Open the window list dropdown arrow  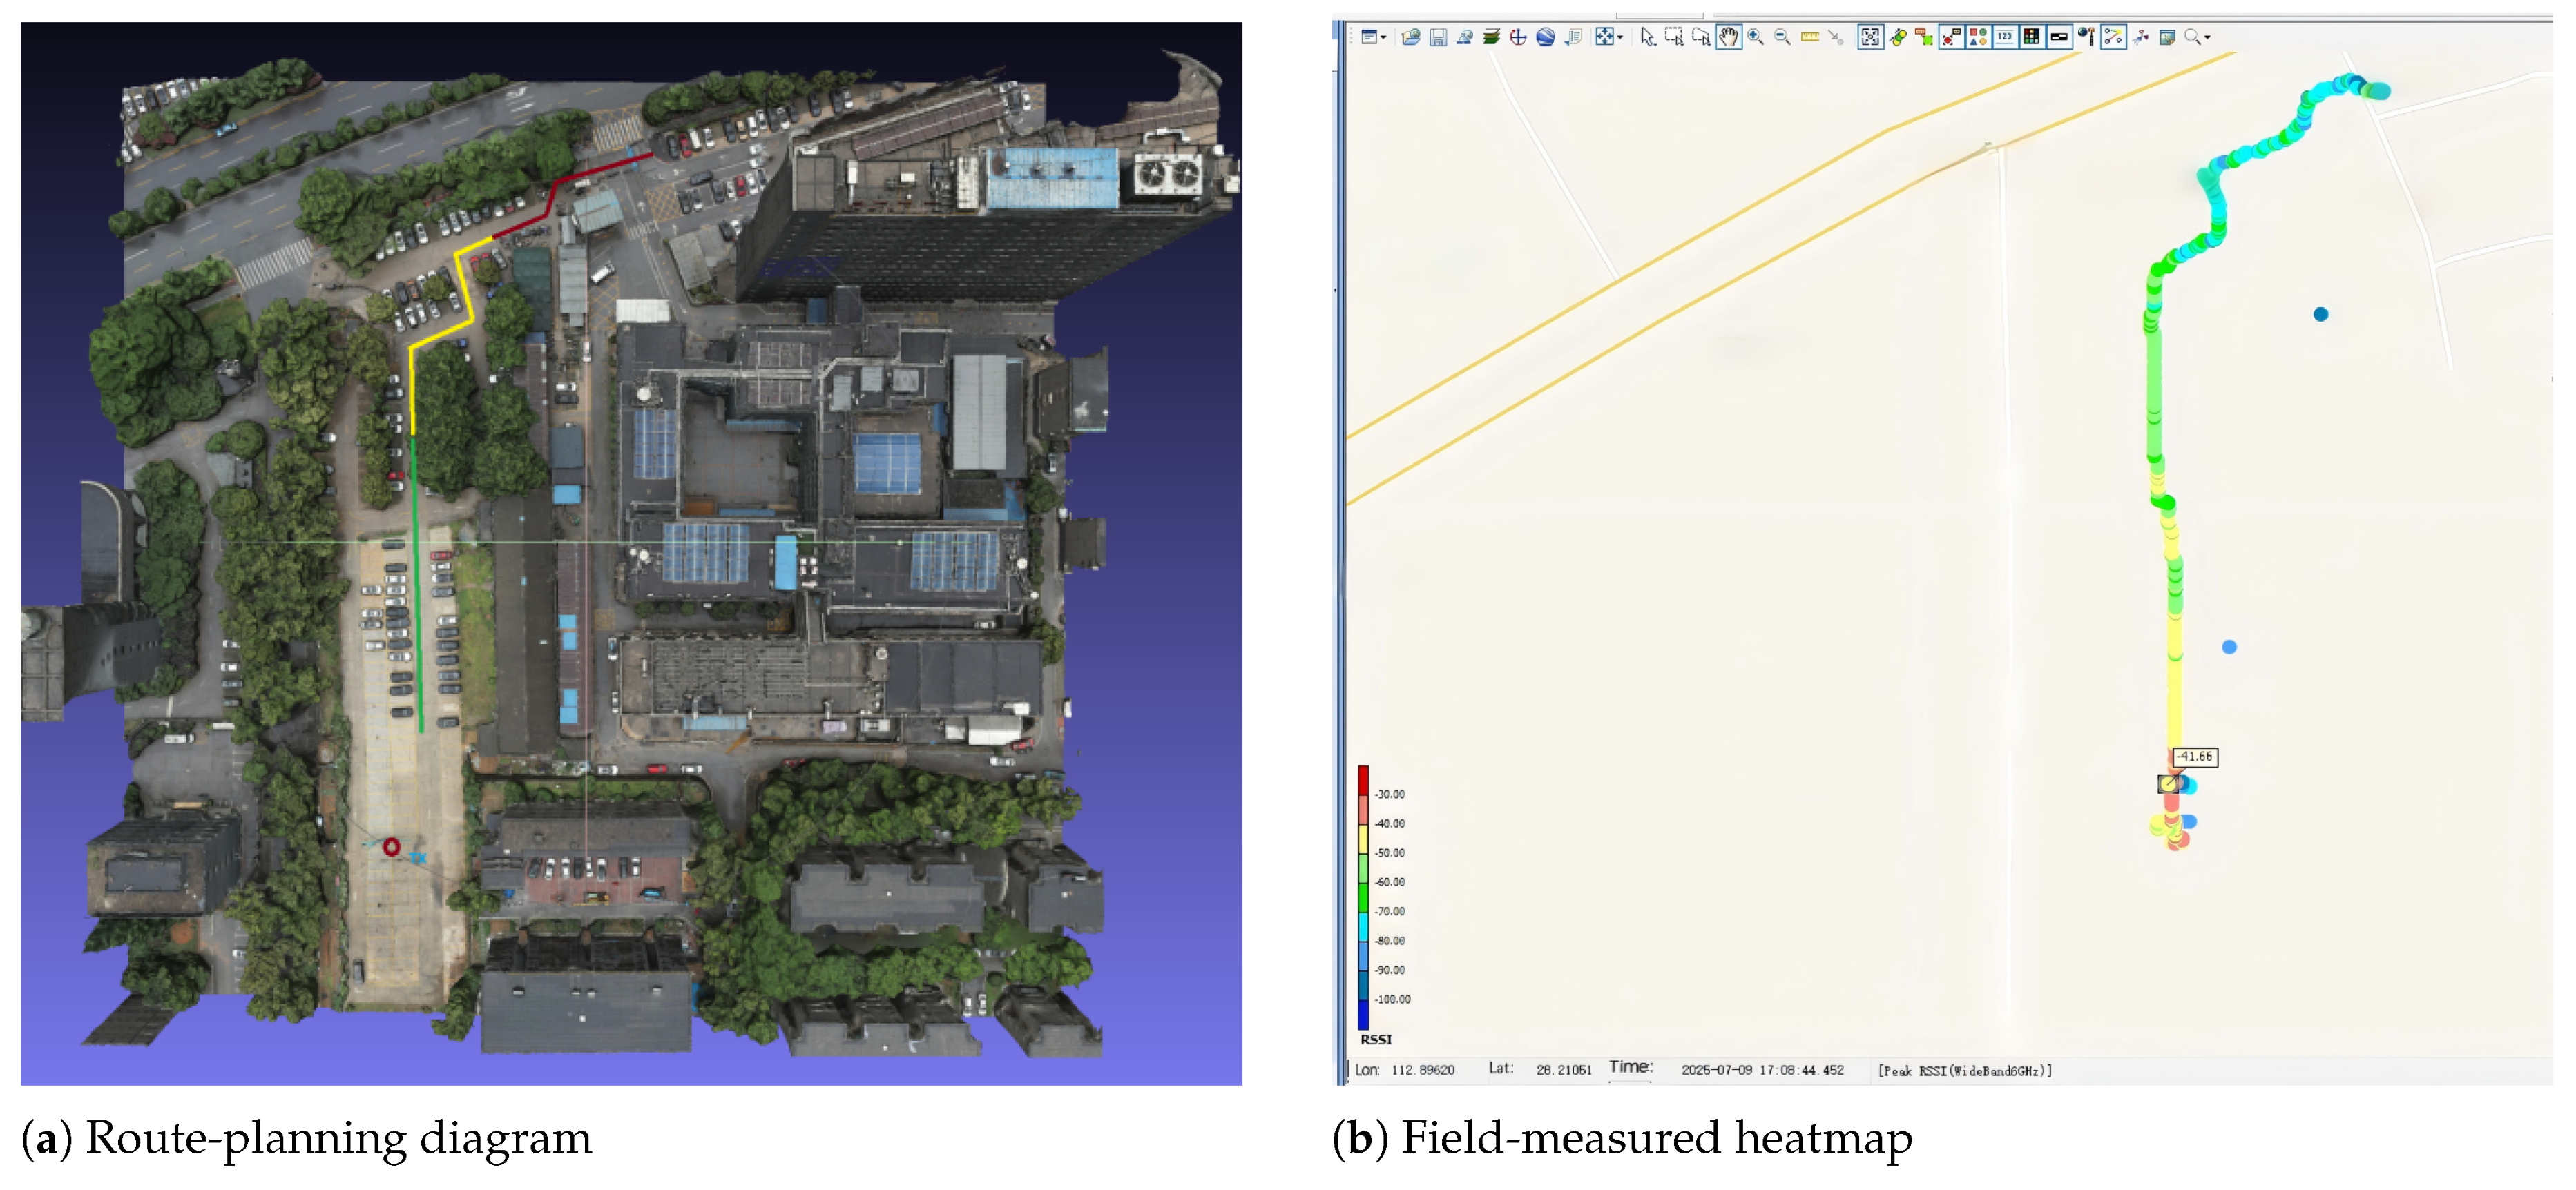(1383, 38)
